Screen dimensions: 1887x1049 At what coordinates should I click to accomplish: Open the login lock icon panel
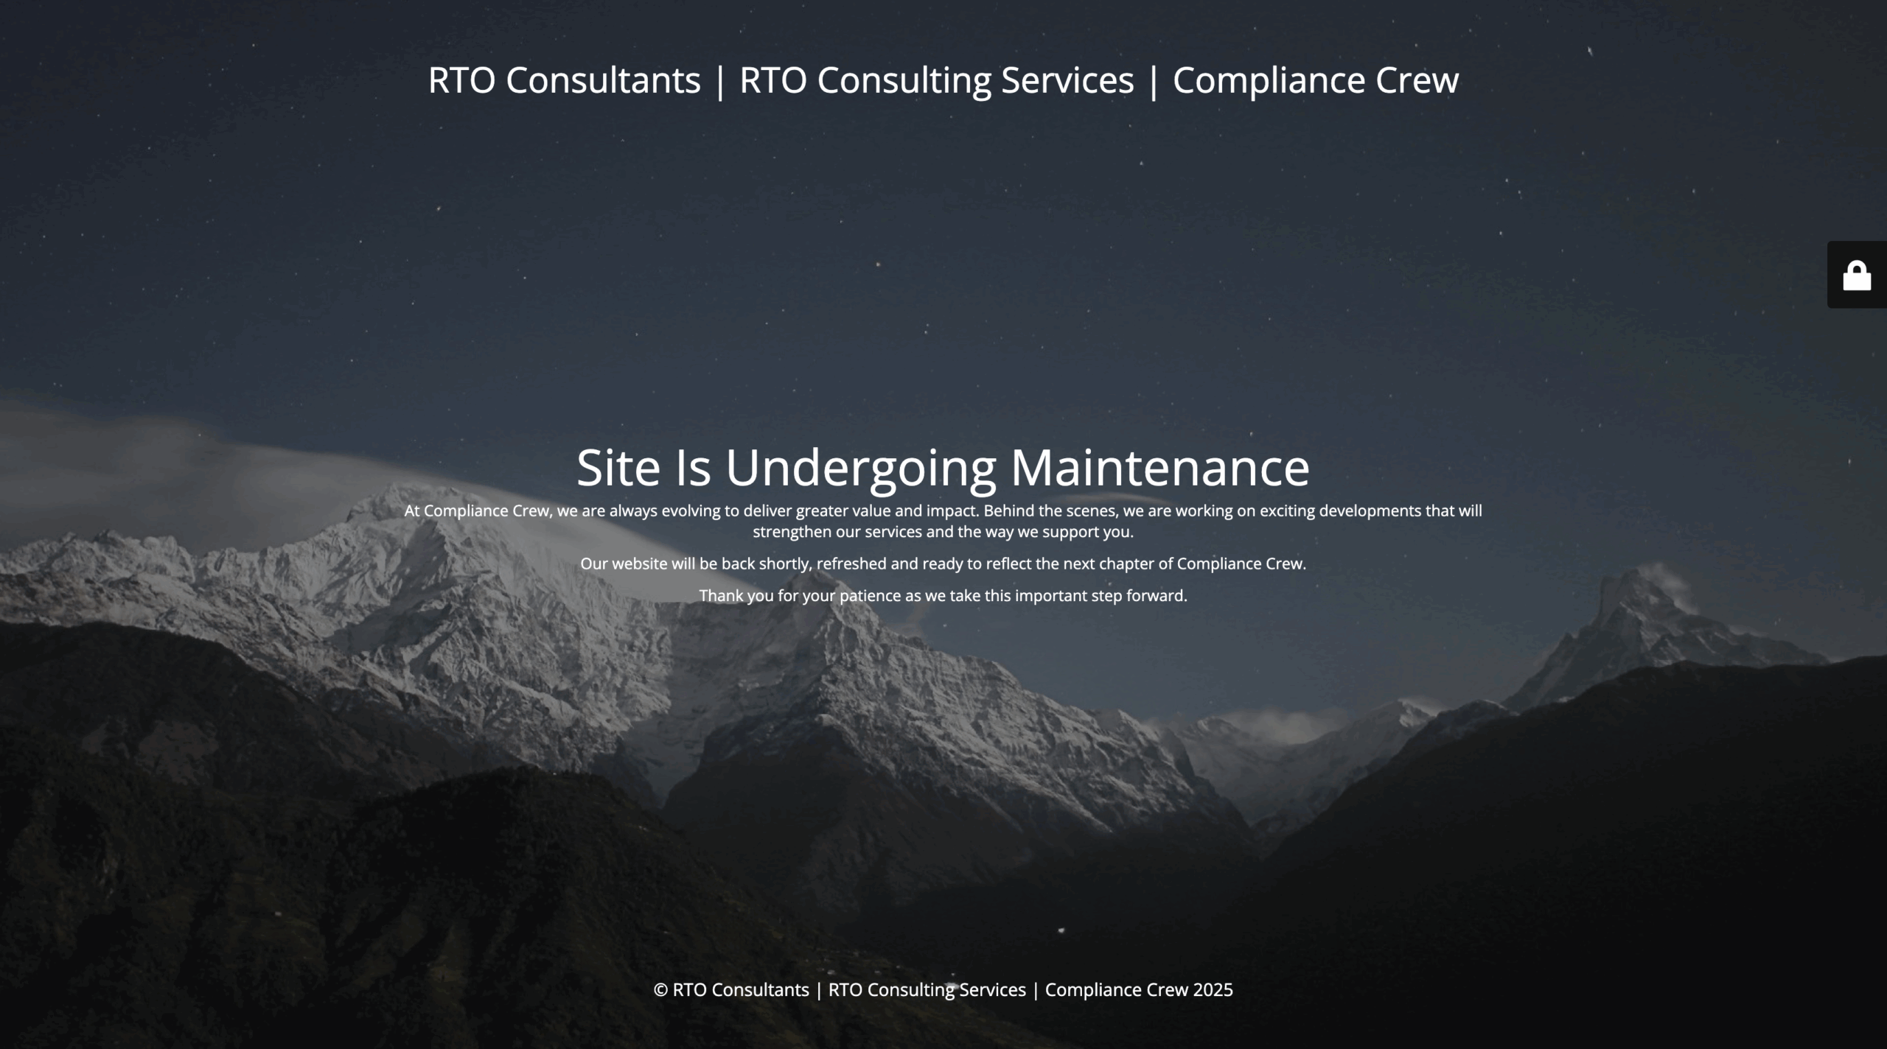pos(1857,276)
